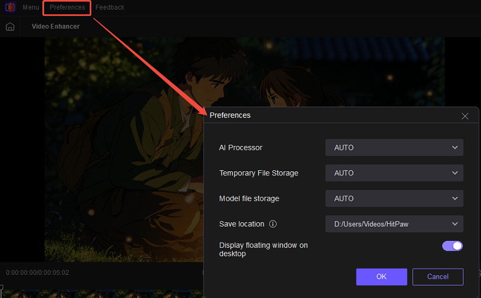Click the Save location info icon

[273, 224]
